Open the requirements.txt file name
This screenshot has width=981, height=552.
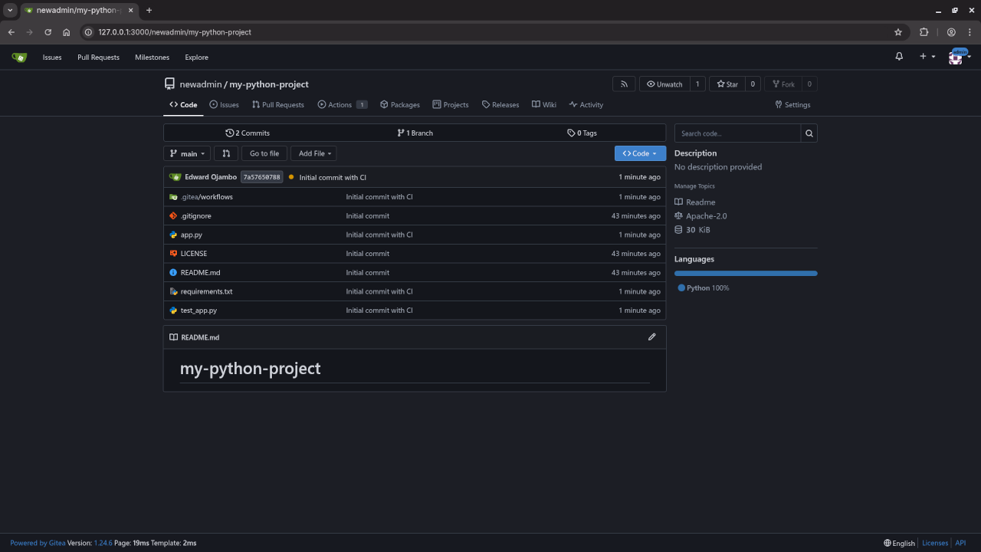coord(206,292)
